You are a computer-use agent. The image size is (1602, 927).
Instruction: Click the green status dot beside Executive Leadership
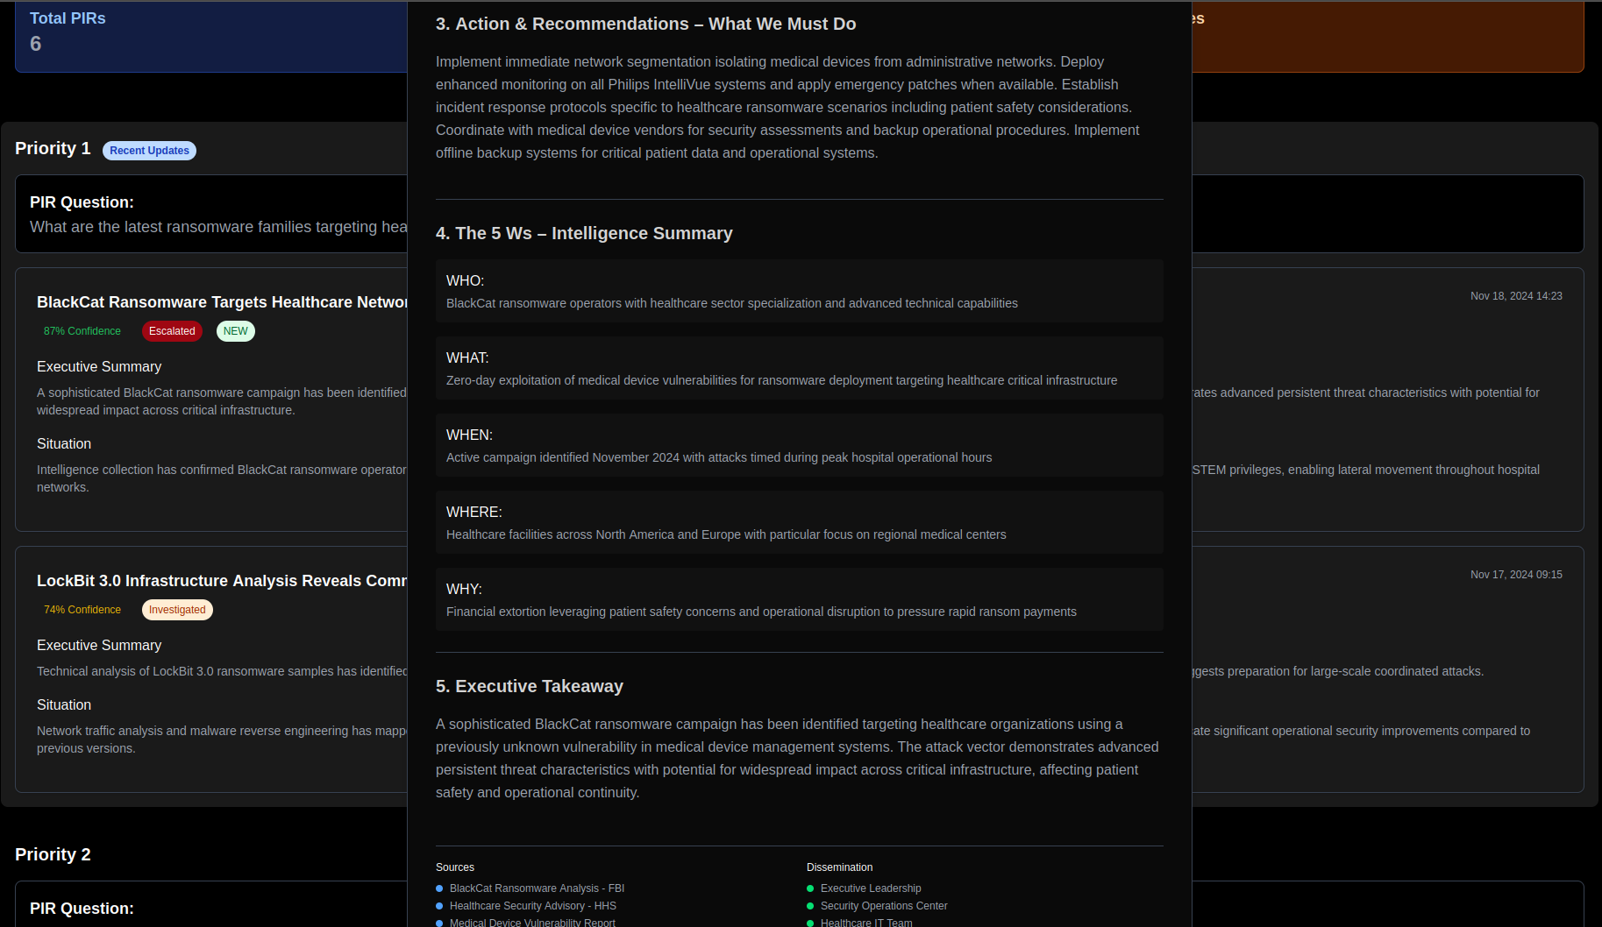tap(811, 888)
